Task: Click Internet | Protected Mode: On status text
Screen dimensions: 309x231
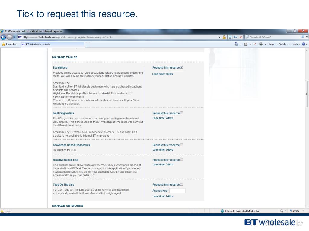Action: point(242,211)
